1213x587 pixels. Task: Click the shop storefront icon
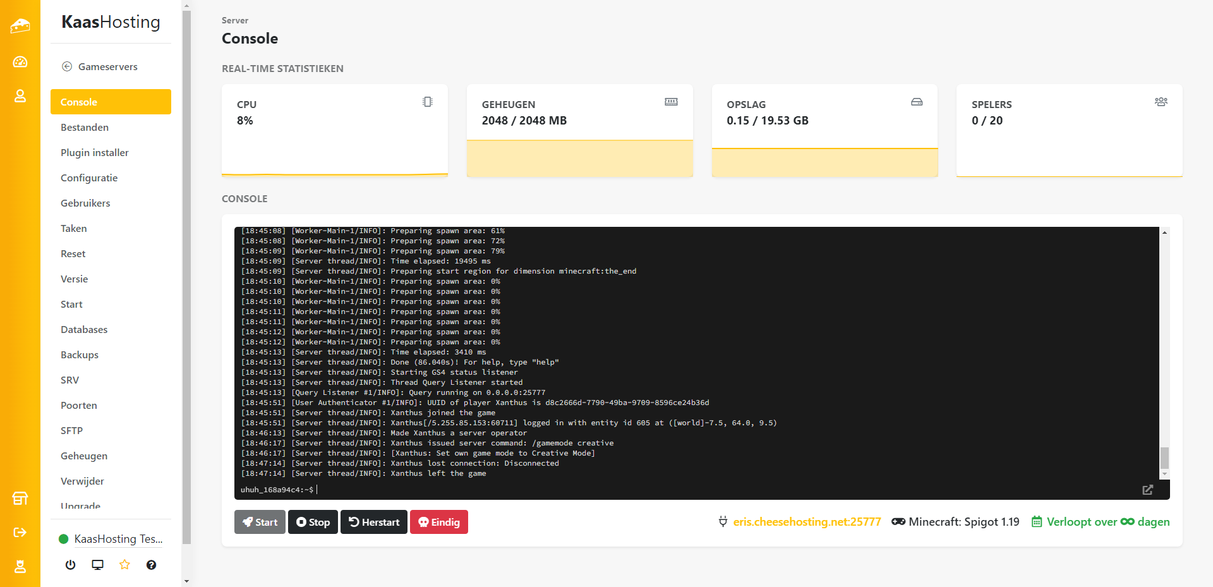tap(20, 499)
